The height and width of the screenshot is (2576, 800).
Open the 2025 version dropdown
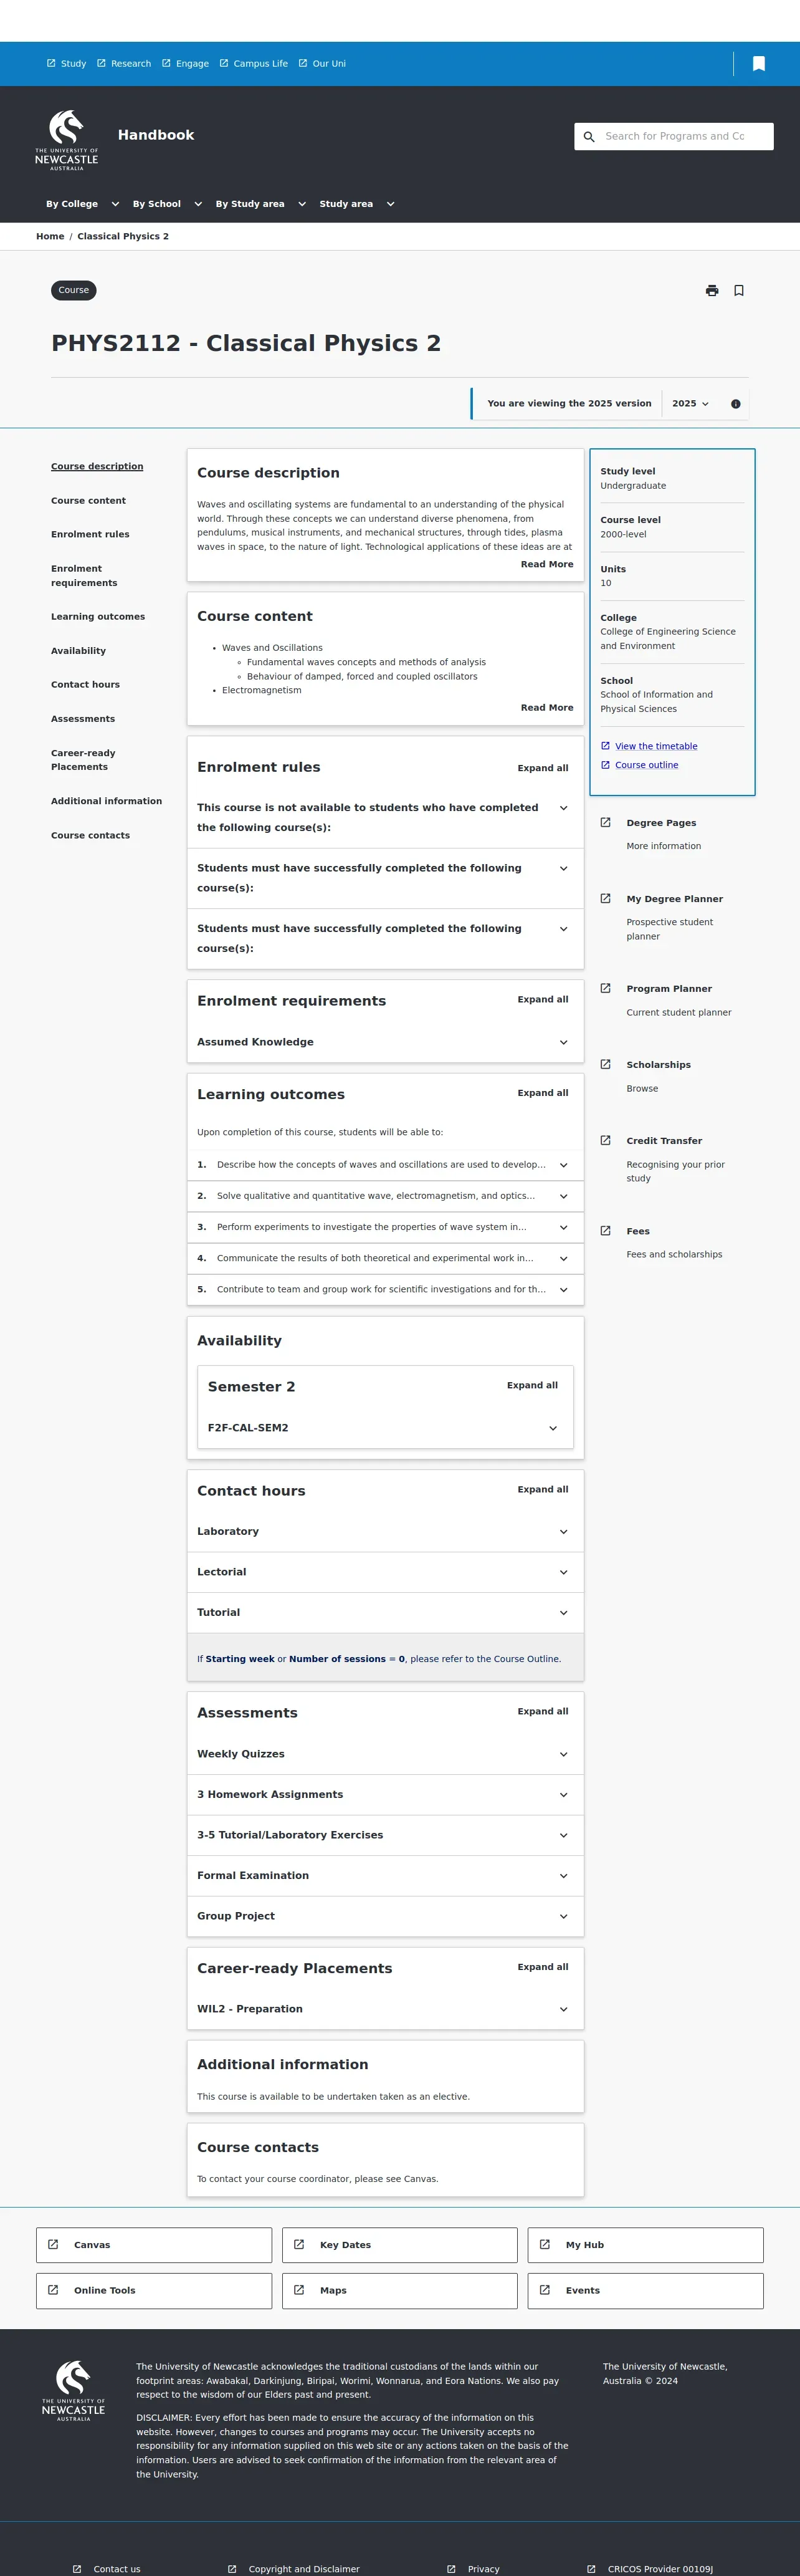coord(690,404)
